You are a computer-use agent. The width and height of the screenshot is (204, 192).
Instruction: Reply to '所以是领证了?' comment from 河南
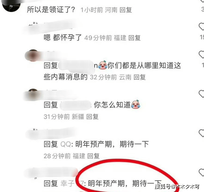coord(126,10)
